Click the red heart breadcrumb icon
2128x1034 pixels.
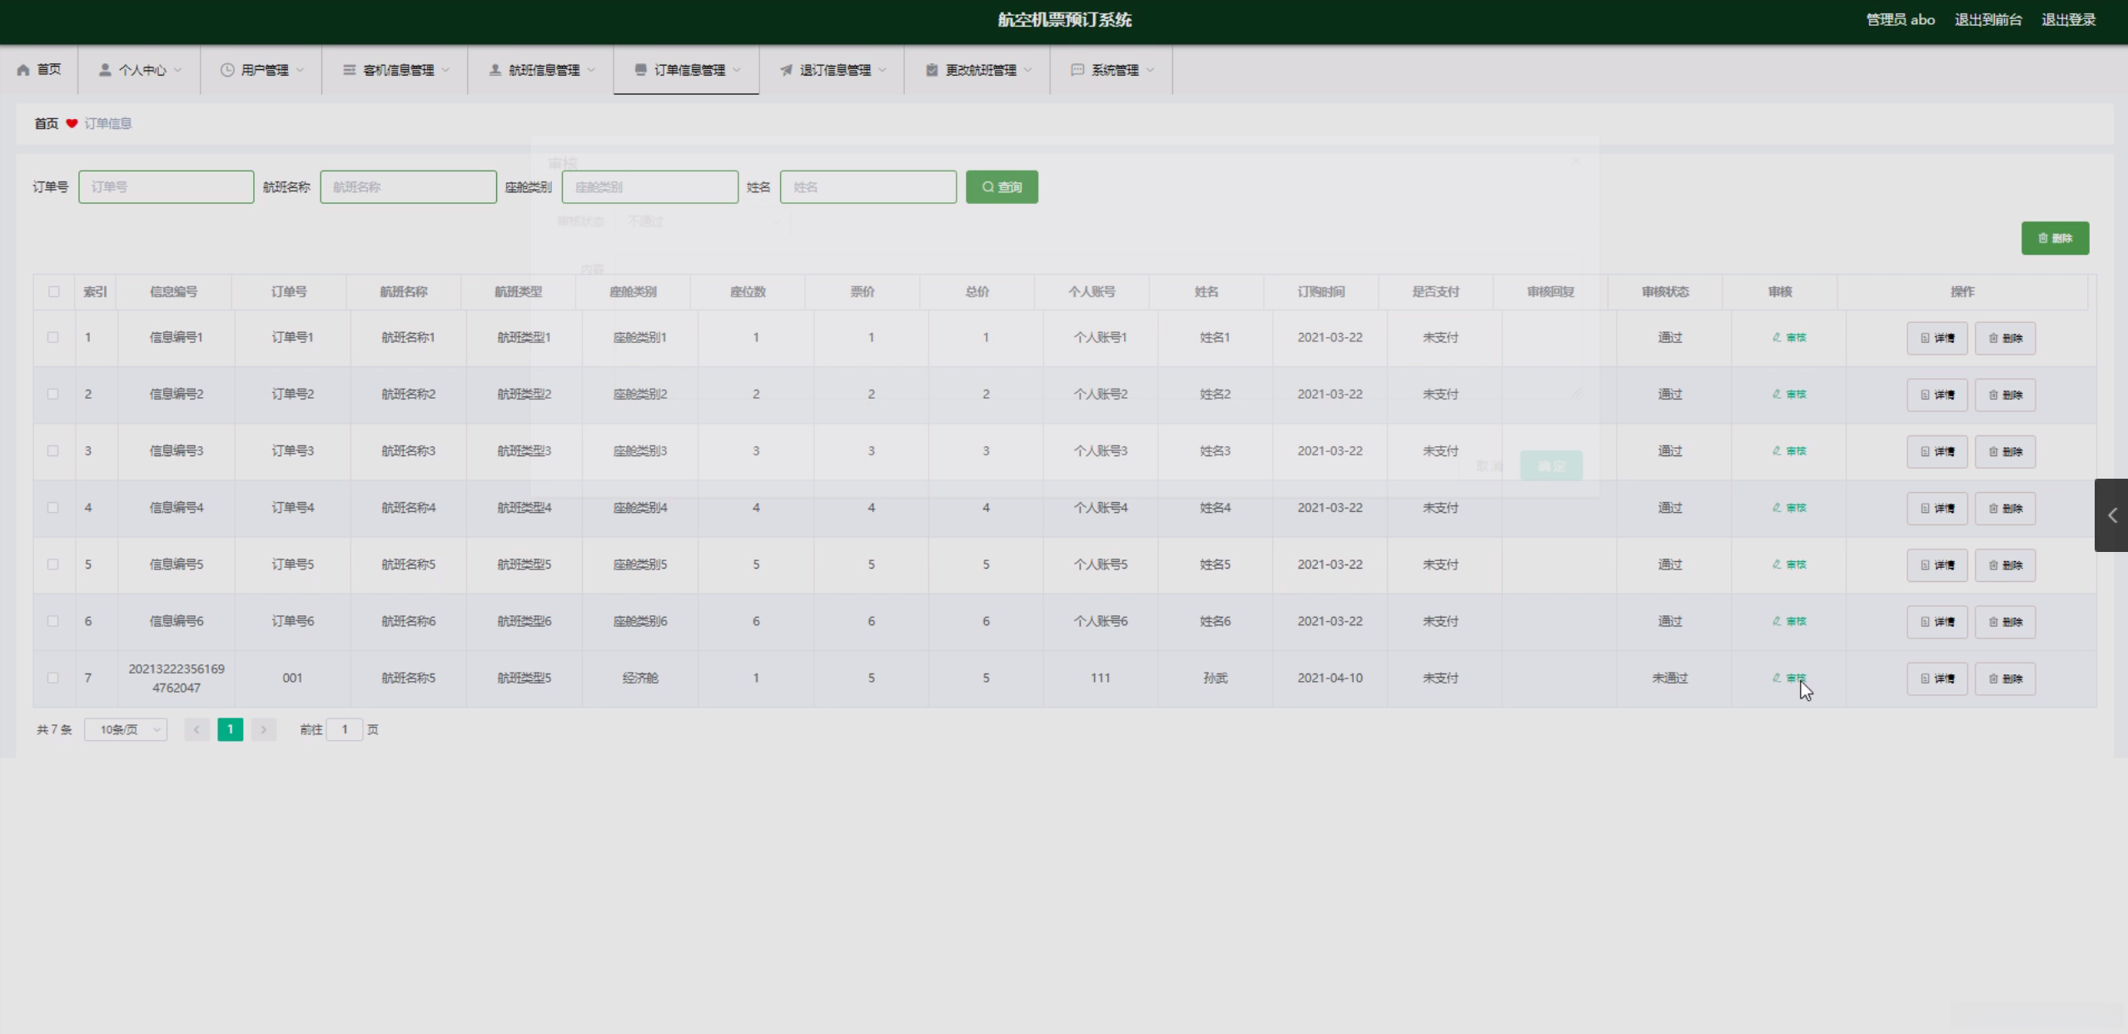(72, 123)
